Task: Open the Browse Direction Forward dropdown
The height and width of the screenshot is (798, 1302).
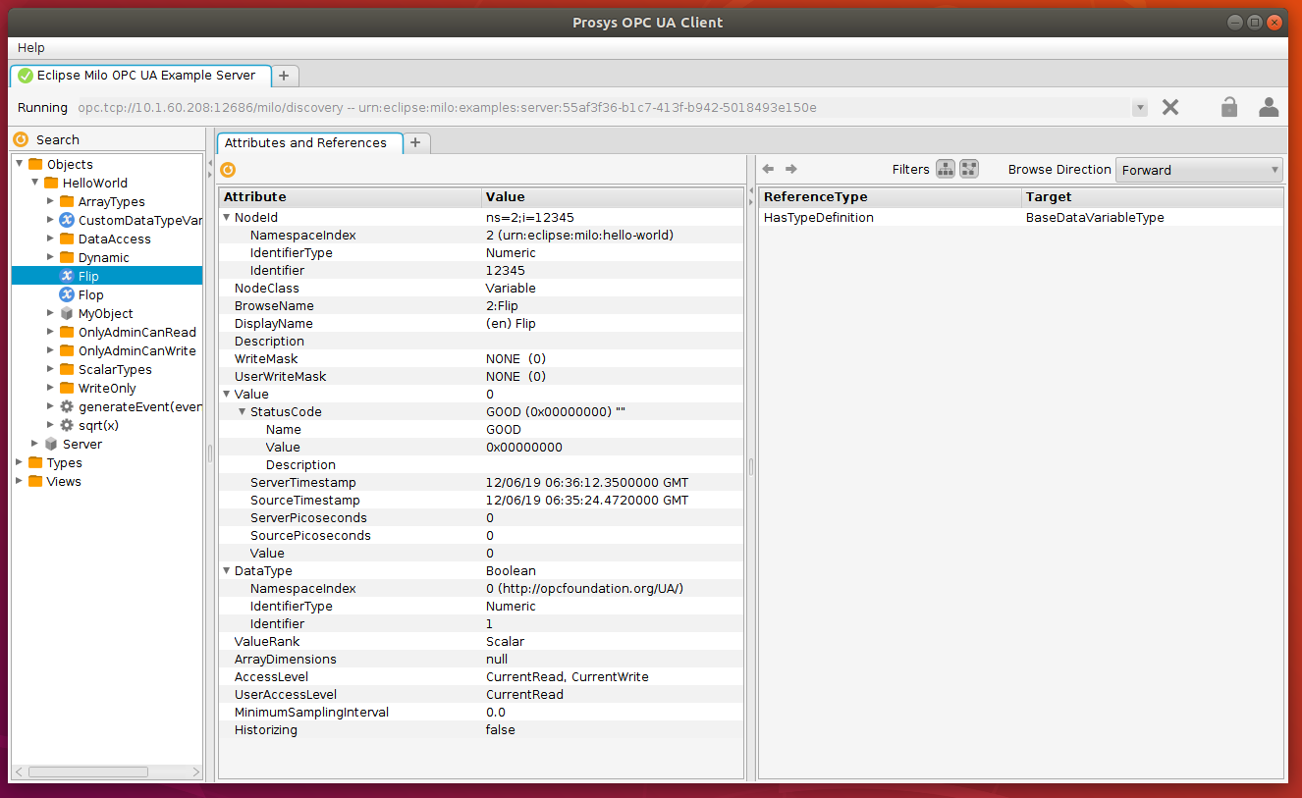Action: coord(1199,170)
